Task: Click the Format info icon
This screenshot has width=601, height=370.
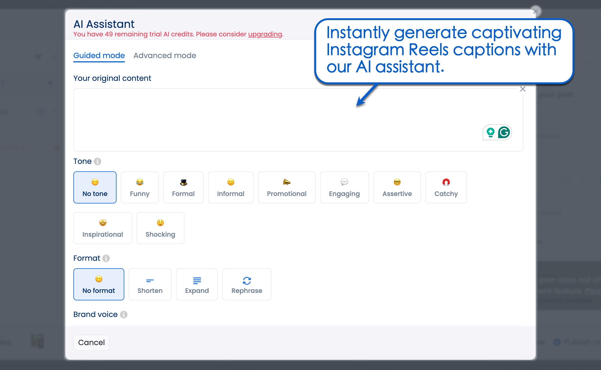Action: click(106, 258)
